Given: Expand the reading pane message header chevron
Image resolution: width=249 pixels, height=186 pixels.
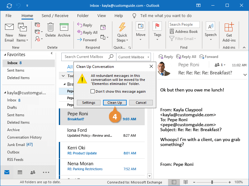Looking at the screenshot, I should point(245,75).
